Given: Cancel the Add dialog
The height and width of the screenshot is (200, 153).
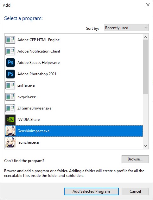Looking at the screenshot, I should (x=135, y=191).
